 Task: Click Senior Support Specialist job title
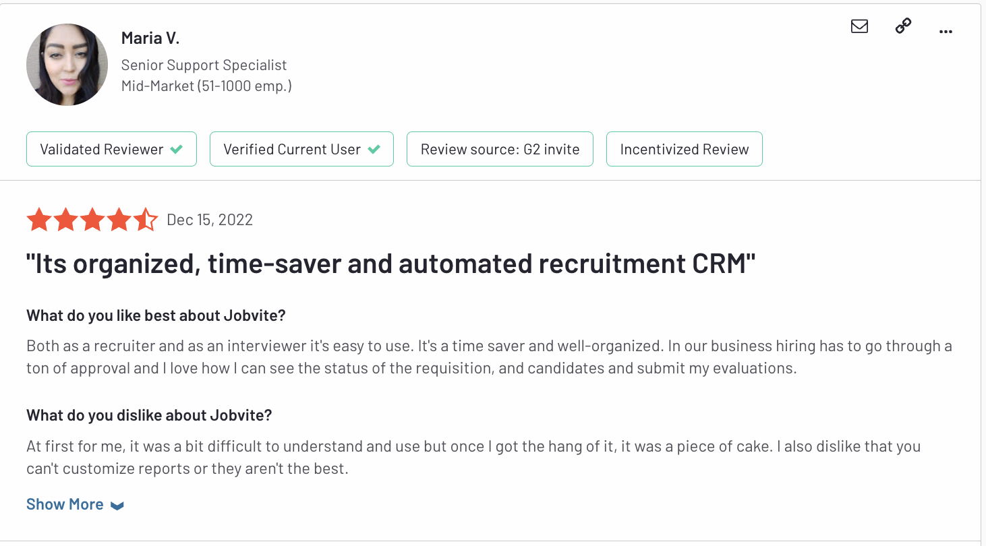204,65
